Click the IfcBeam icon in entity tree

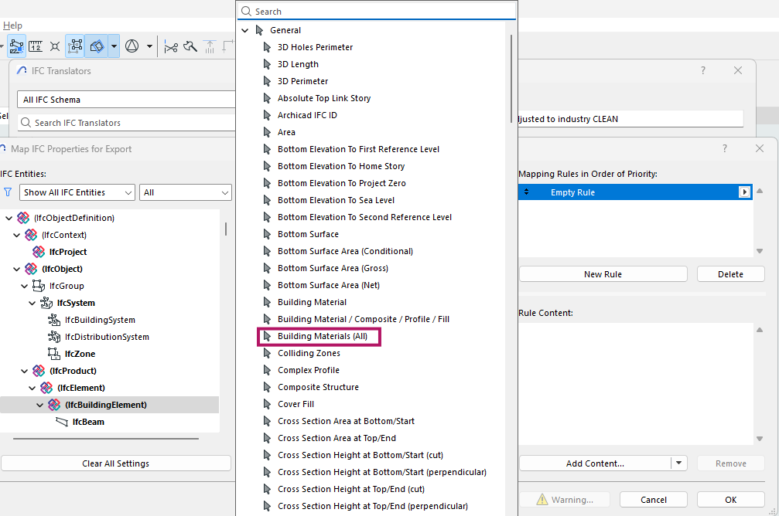click(62, 422)
